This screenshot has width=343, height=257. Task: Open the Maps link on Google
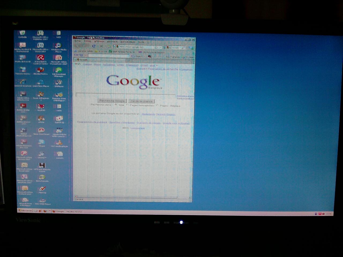(97, 64)
